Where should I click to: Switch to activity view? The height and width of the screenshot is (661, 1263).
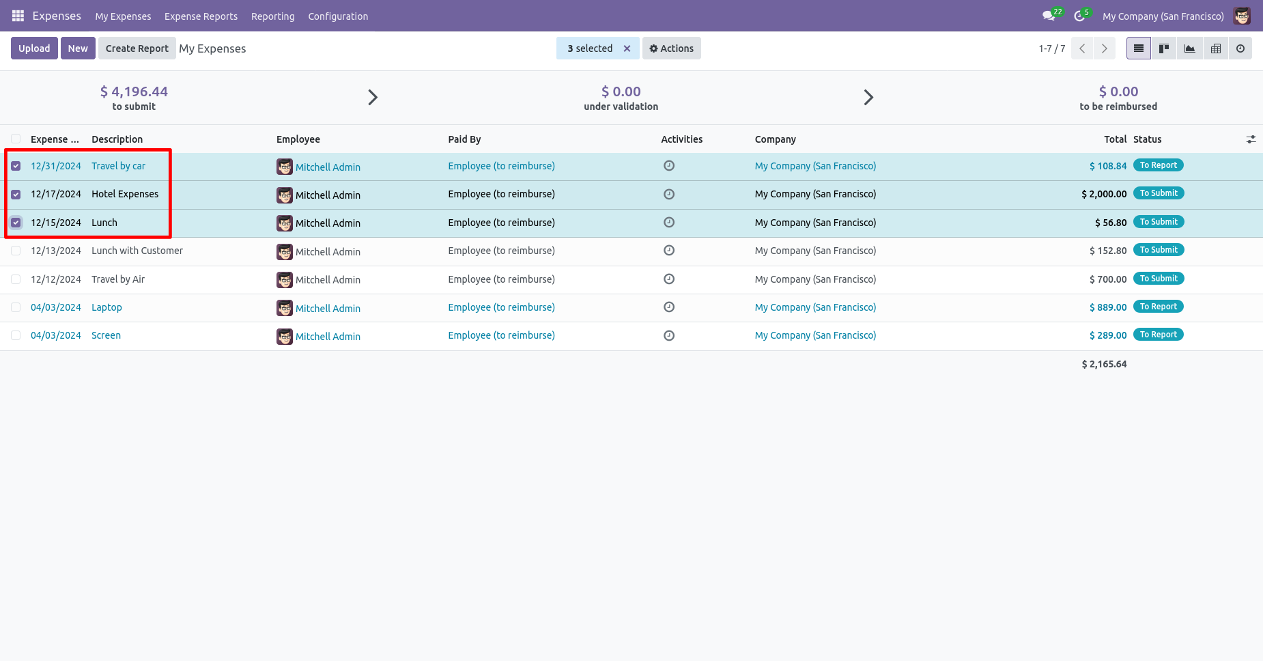point(1240,48)
